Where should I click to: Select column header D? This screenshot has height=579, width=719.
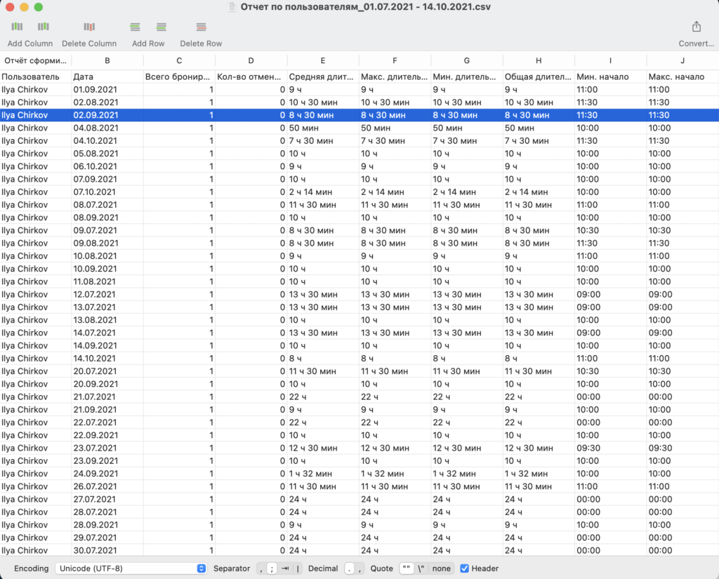[251, 60]
